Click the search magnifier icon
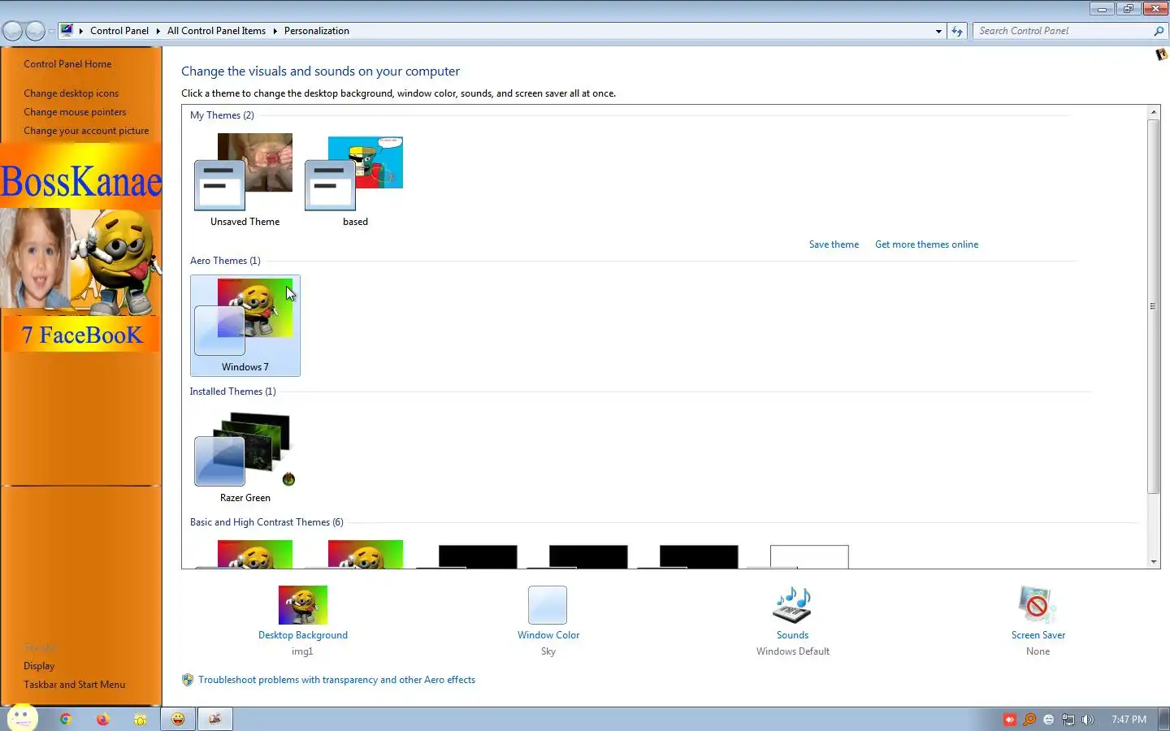 (x=1159, y=31)
